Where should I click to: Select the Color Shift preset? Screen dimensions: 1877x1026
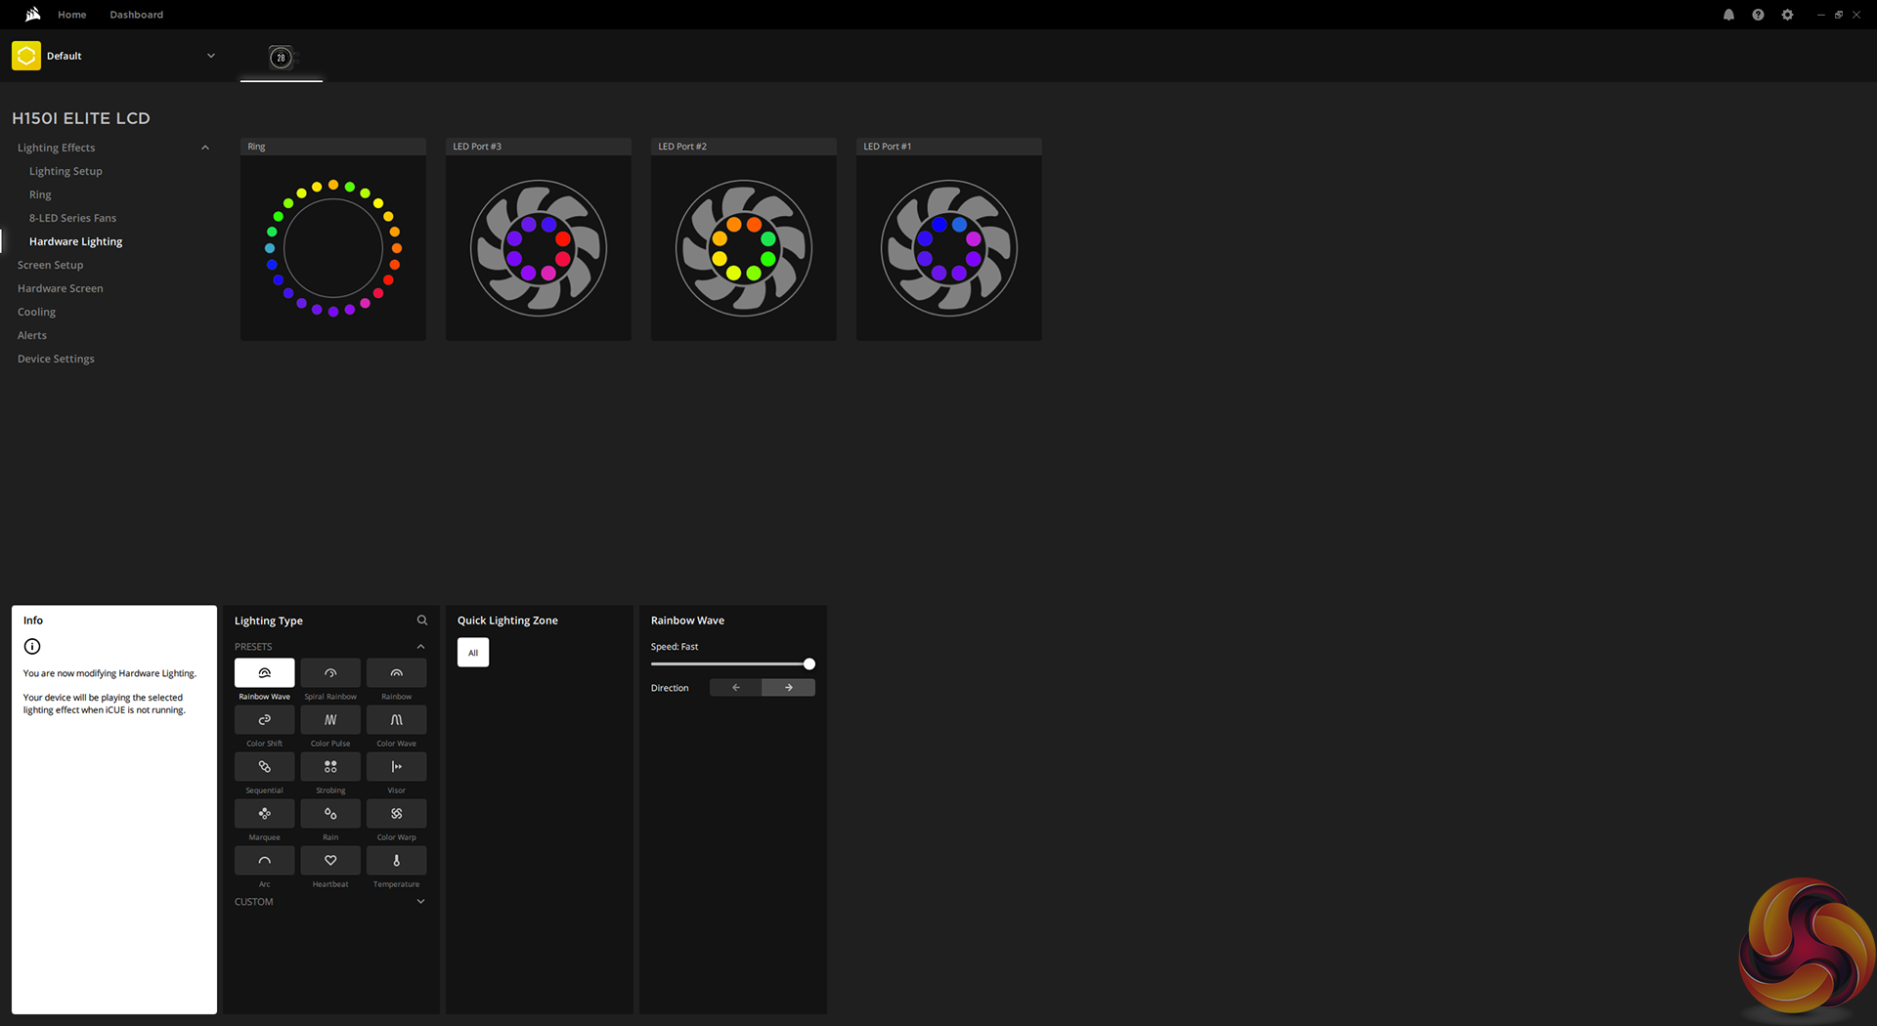coord(264,720)
